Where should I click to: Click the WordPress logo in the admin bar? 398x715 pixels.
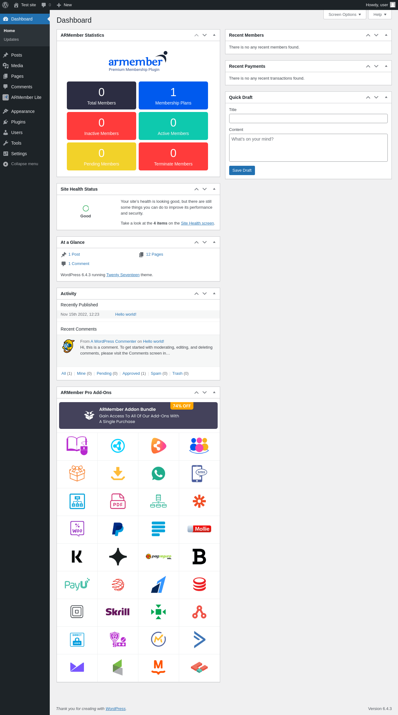(5, 5)
